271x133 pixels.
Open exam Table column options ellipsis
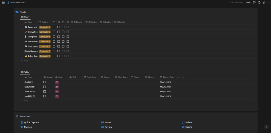pyautogui.click(x=183, y=77)
